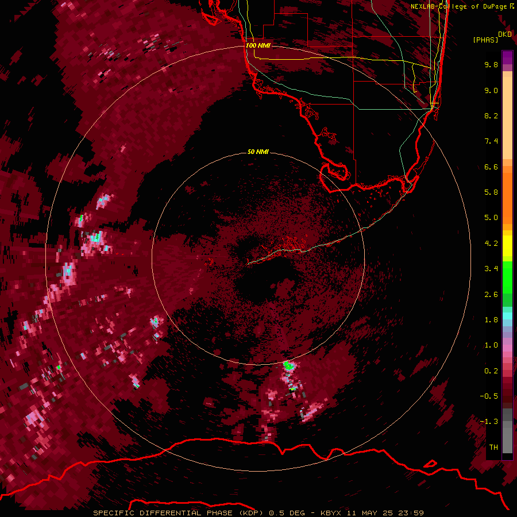The height and width of the screenshot is (517, 517).
Task: Click the 1.8 value on color scale
Action: (x=491, y=320)
